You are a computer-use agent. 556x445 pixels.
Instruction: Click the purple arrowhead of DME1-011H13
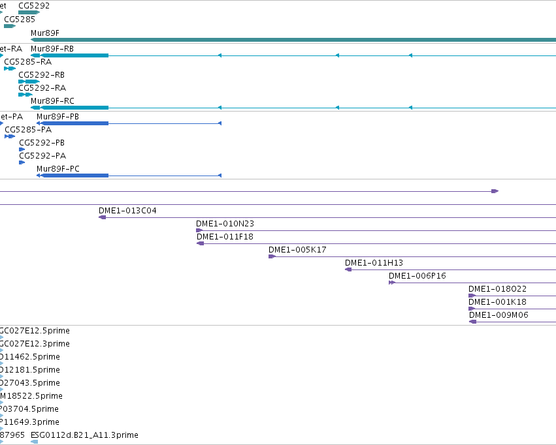pyautogui.click(x=348, y=269)
